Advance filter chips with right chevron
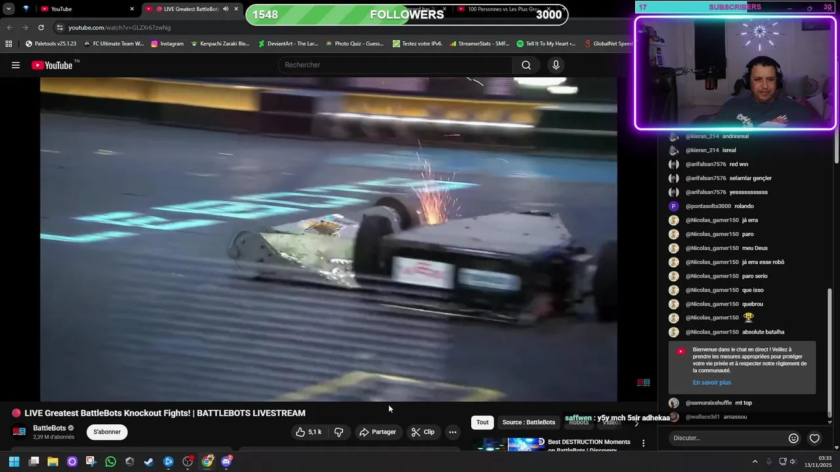840x472 pixels. tap(636, 423)
